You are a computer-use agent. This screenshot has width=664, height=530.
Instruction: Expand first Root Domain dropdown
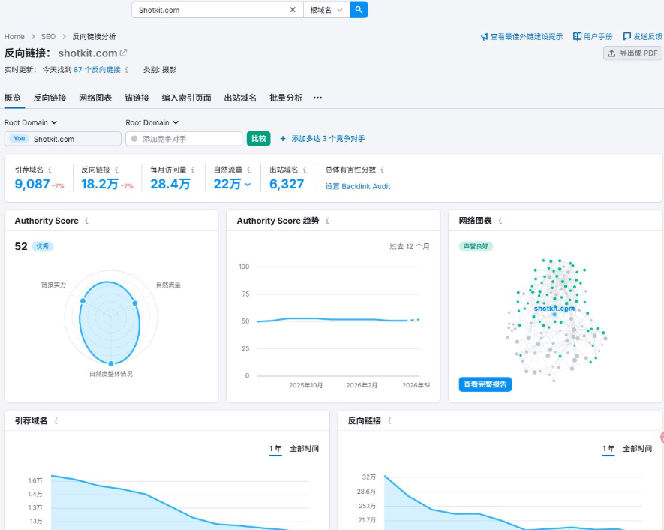coord(31,122)
